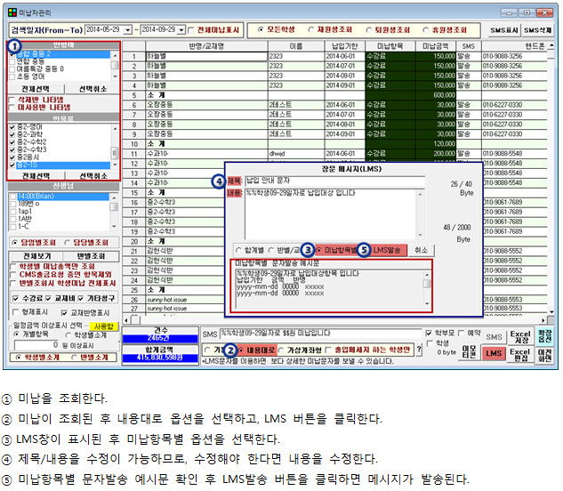The height and width of the screenshot is (491, 563).
Task: Click the Excel편집 button
Action: [520, 355]
